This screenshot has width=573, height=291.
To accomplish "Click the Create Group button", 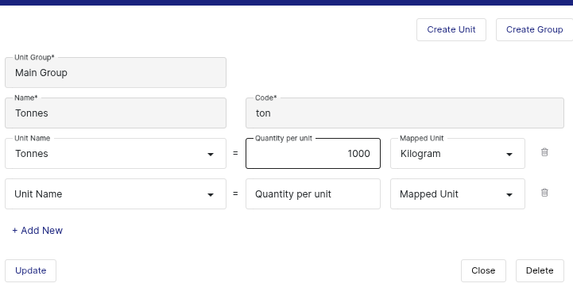I will (534, 29).
